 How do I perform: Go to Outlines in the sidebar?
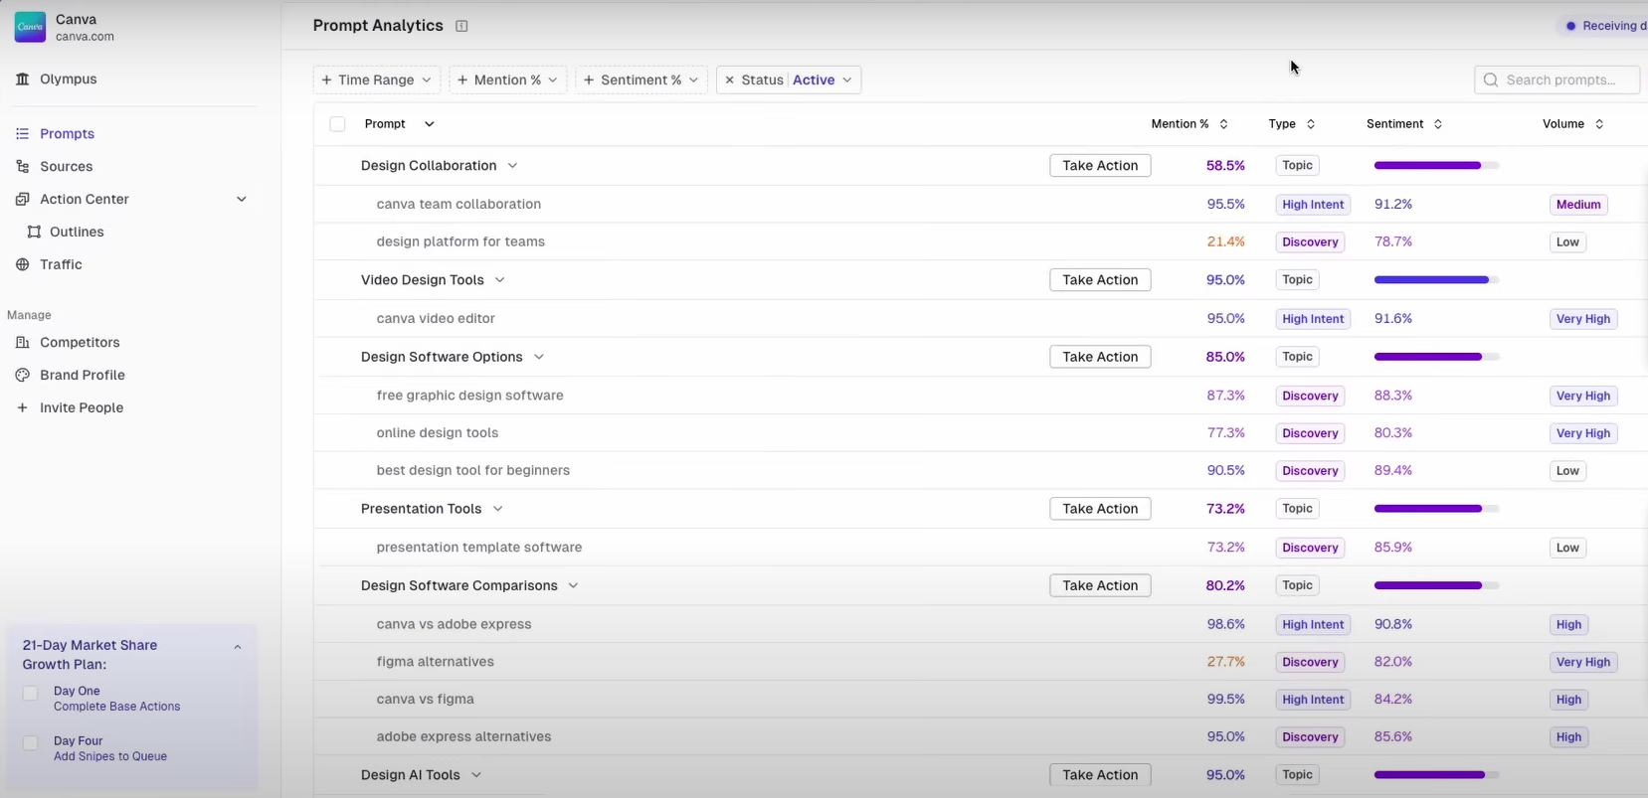(77, 233)
